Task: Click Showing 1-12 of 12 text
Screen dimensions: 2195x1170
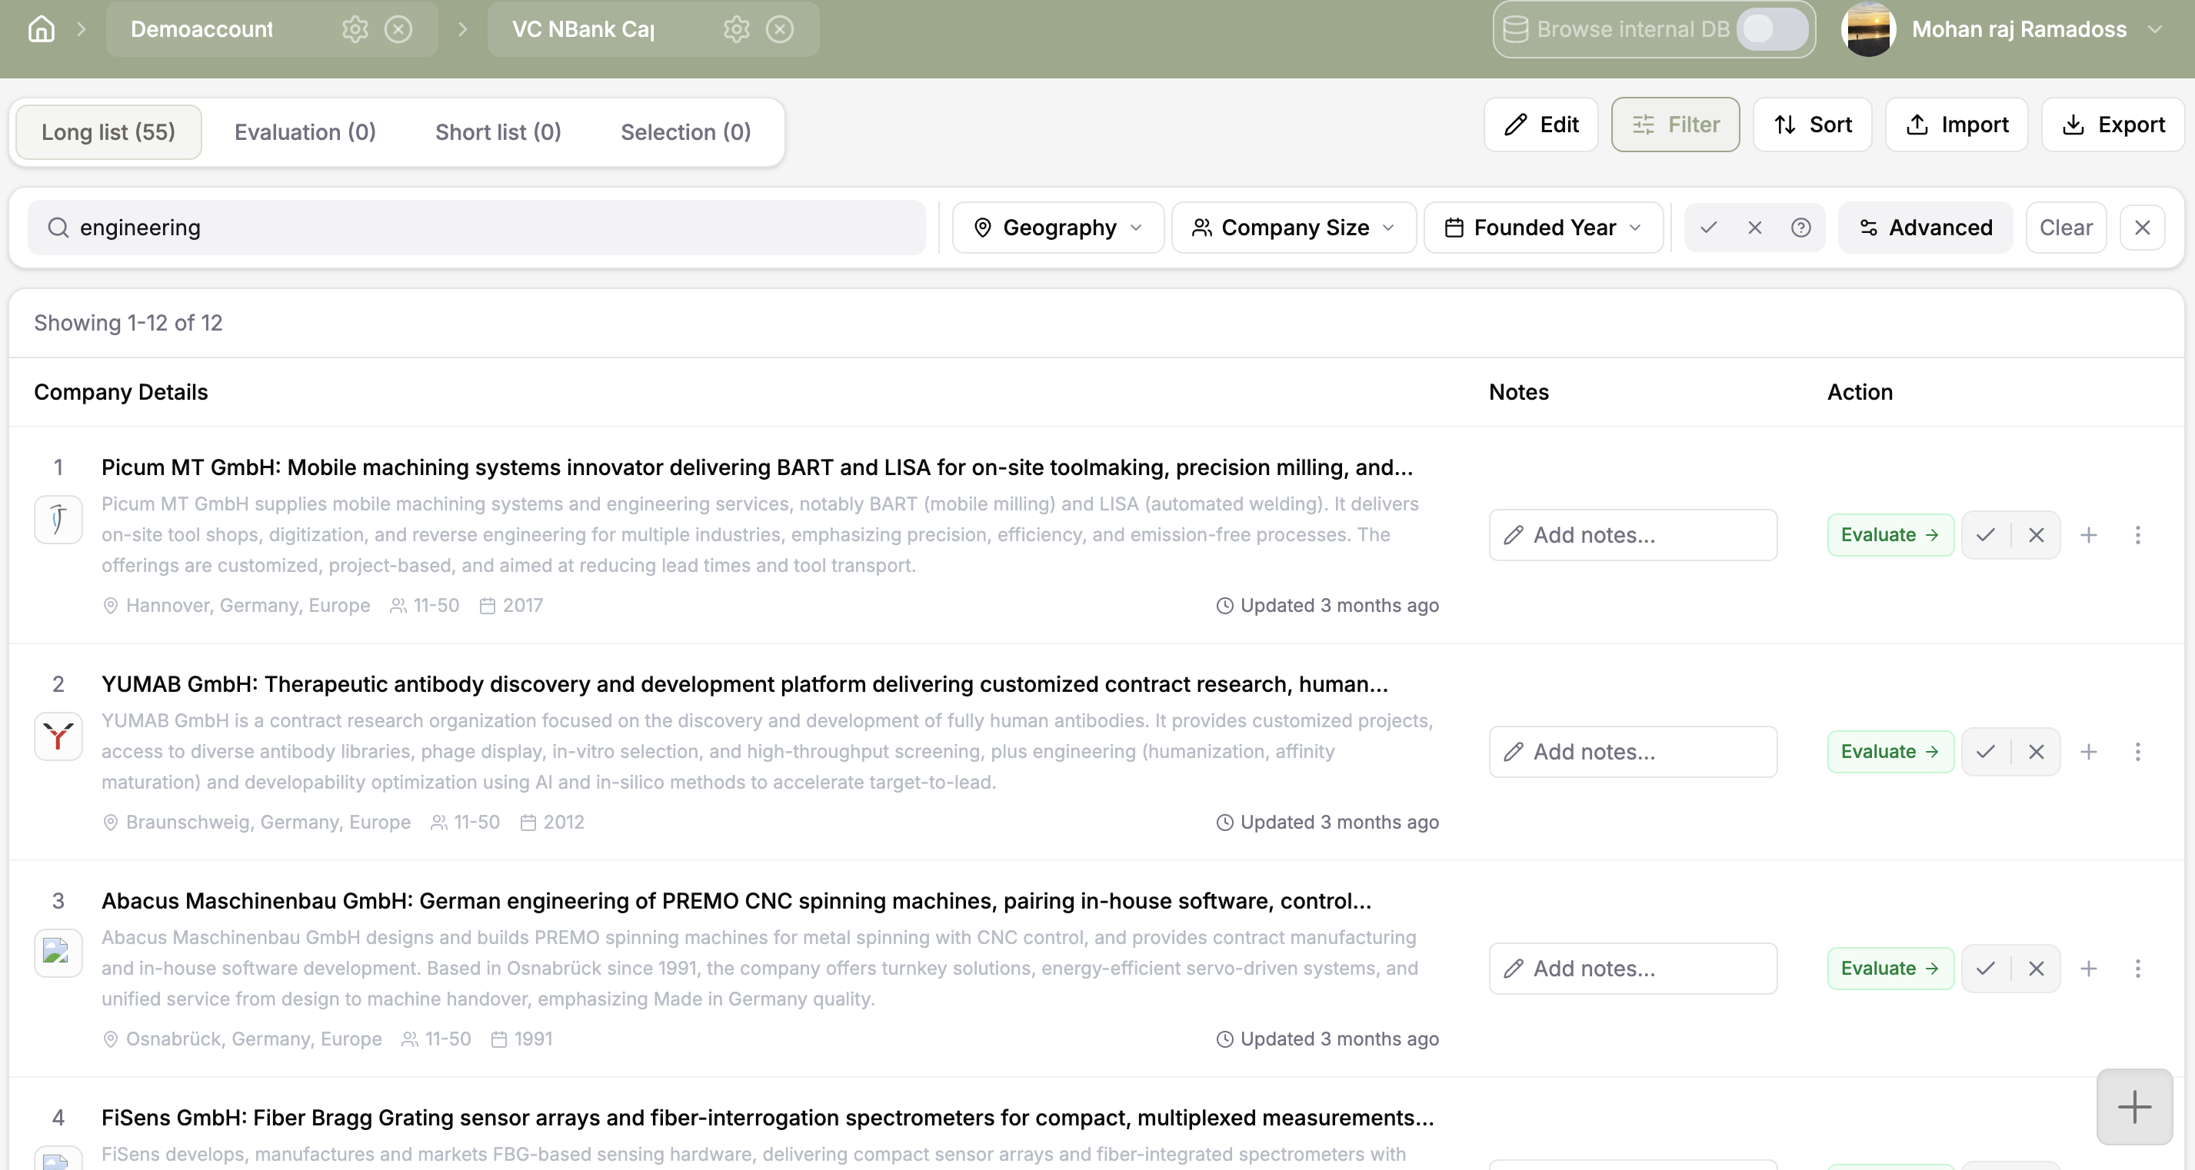Action: pos(128,323)
